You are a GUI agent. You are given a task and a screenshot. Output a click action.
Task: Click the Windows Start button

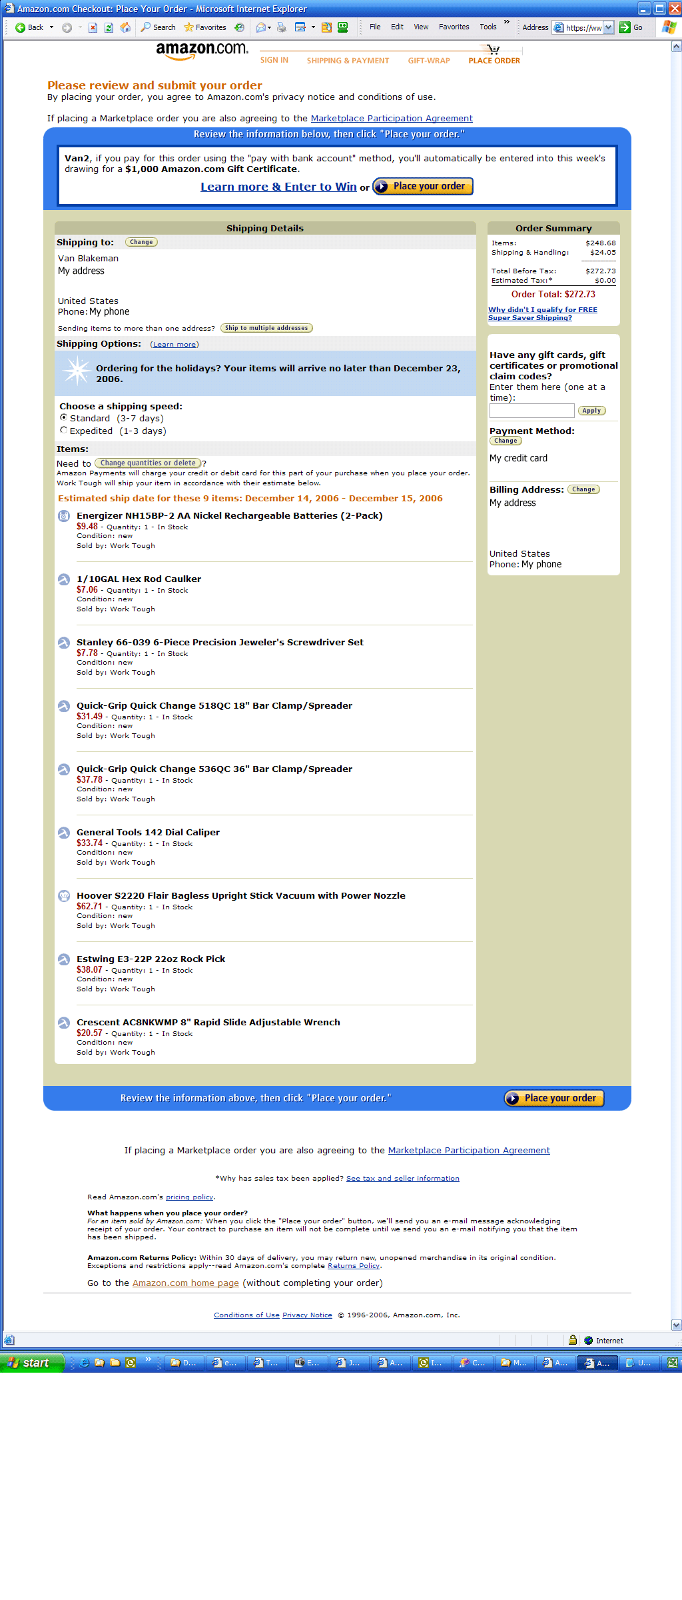coord(32,1363)
